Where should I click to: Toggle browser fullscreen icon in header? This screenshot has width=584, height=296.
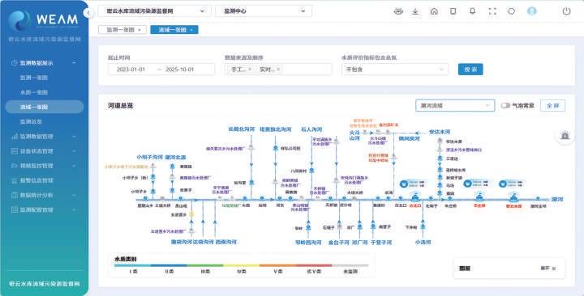pos(492,11)
